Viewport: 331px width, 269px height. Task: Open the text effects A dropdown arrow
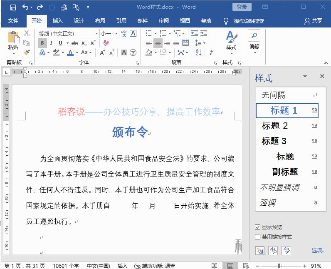point(48,52)
